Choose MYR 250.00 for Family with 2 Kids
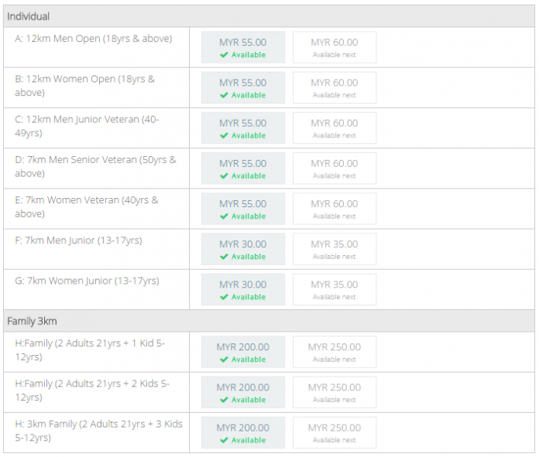539x457 pixels. click(x=334, y=391)
